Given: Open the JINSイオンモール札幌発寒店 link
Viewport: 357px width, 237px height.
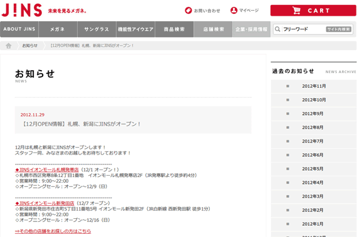Looking at the screenshot, I should click(x=47, y=169).
